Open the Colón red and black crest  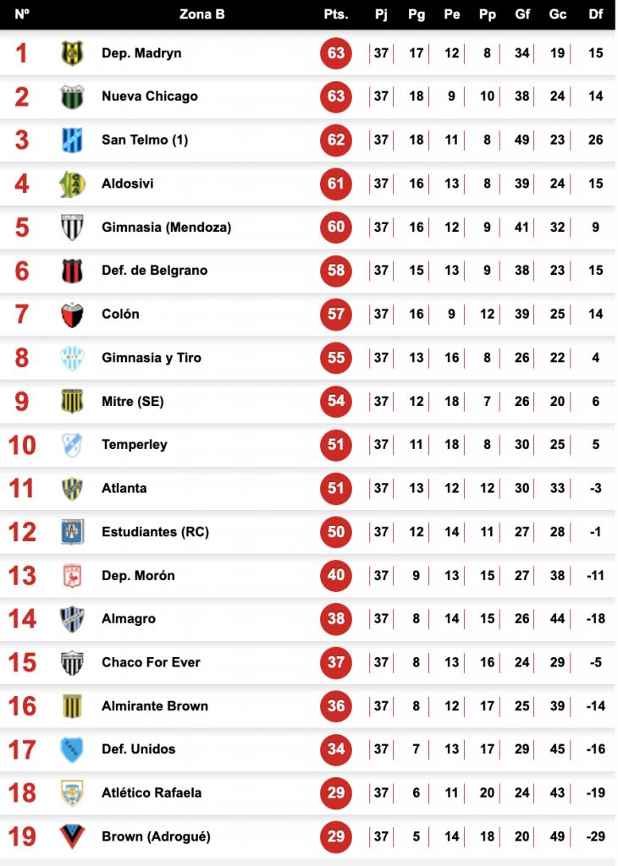coord(72,315)
